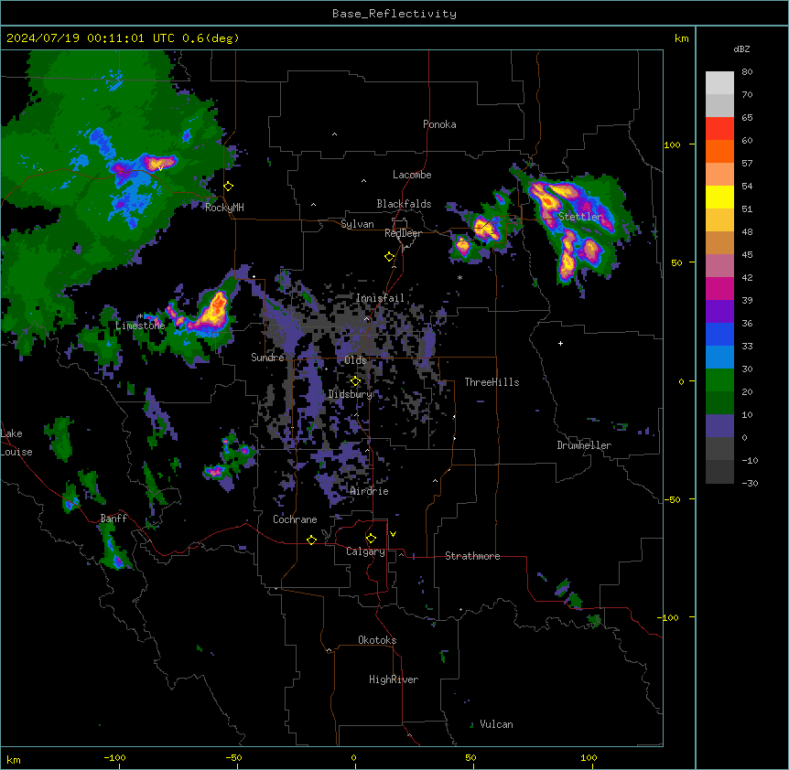This screenshot has width=789, height=770.
Task: Select the blue 33-36 dBZ legend swatch
Action: [x=719, y=334]
